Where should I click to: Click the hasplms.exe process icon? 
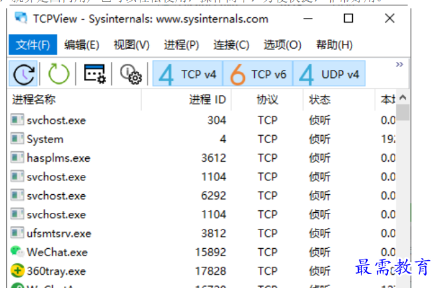pos(17,158)
